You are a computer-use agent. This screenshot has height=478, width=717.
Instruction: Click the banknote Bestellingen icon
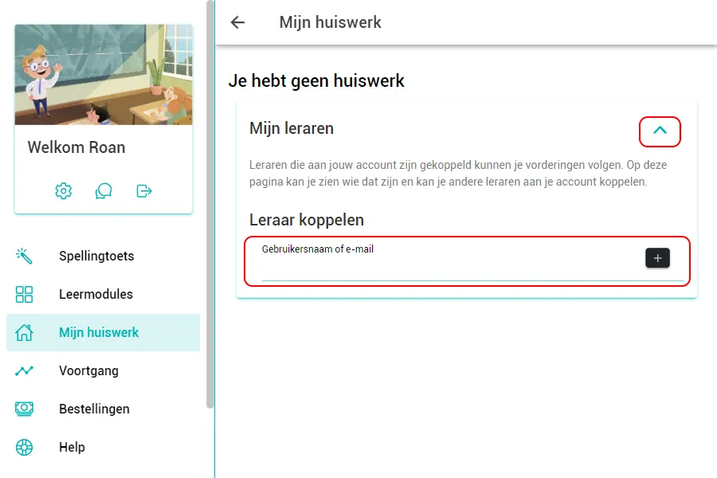(24, 409)
